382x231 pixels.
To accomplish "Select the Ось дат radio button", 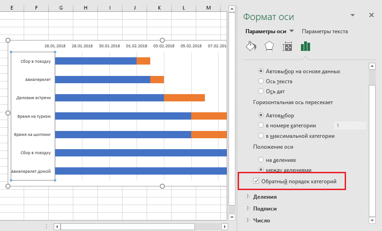I will (x=261, y=91).
